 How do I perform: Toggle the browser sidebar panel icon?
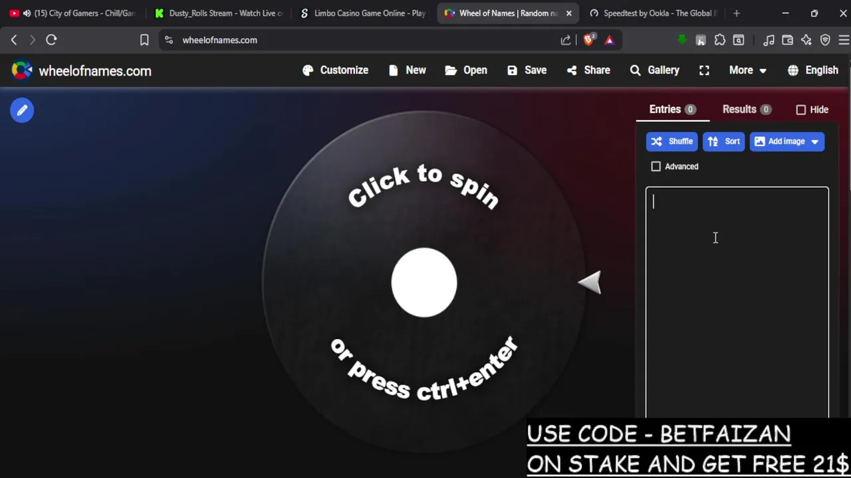(739, 40)
